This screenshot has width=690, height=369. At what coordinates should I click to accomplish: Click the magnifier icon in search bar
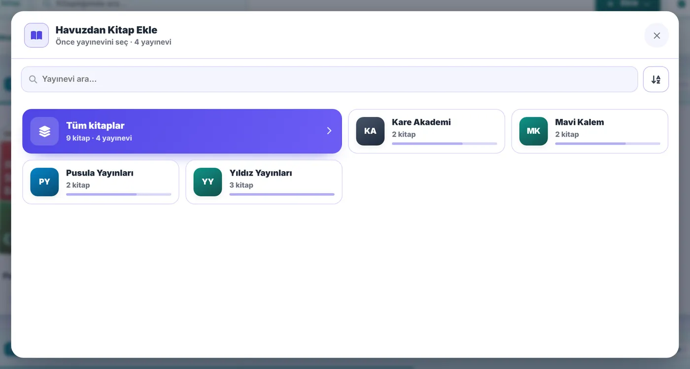click(x=33, y=79)
